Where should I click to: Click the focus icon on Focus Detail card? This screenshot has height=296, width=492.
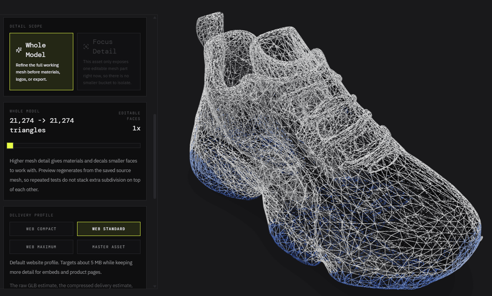(86, 47)
